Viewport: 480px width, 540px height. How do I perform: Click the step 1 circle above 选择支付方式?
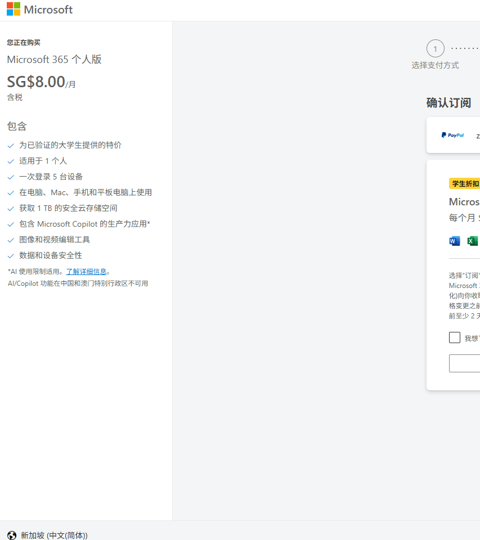click(435, 48)
